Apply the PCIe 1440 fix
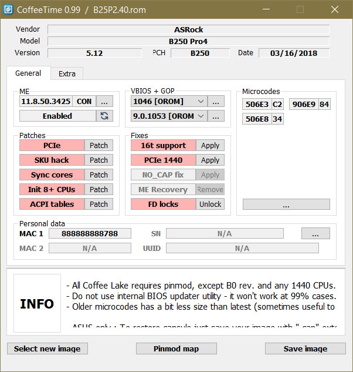 click(x=211, y=160)
